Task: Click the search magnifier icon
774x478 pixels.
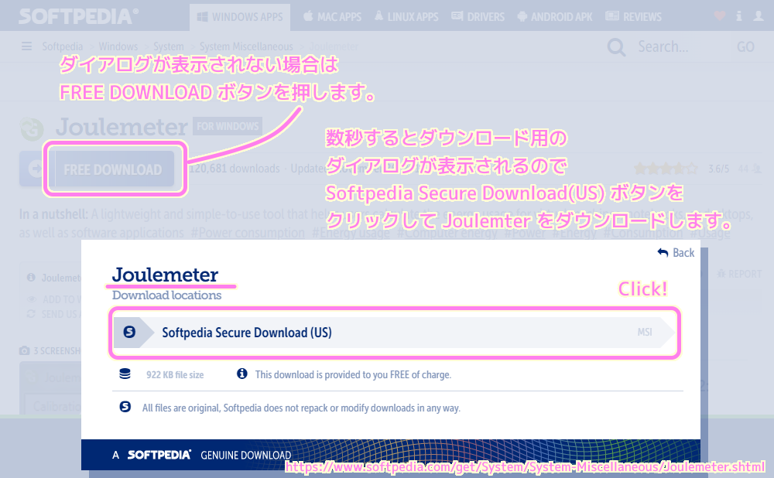Action: [x=616, y=46]
